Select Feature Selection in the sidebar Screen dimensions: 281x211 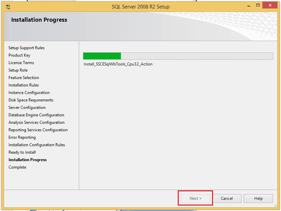click(x=24, y=78)
